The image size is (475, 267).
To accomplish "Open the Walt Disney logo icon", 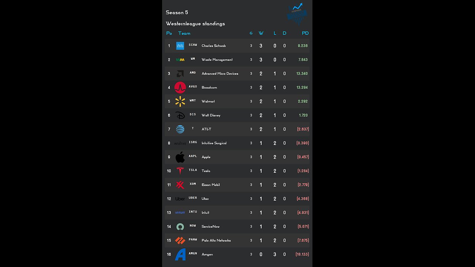I will pyautogui.click(x=180, y=115).
